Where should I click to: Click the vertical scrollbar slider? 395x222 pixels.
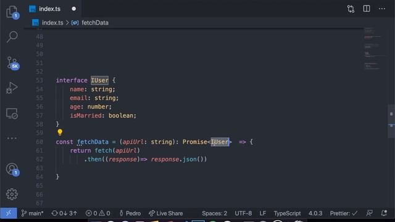click(x=391, y=121)
